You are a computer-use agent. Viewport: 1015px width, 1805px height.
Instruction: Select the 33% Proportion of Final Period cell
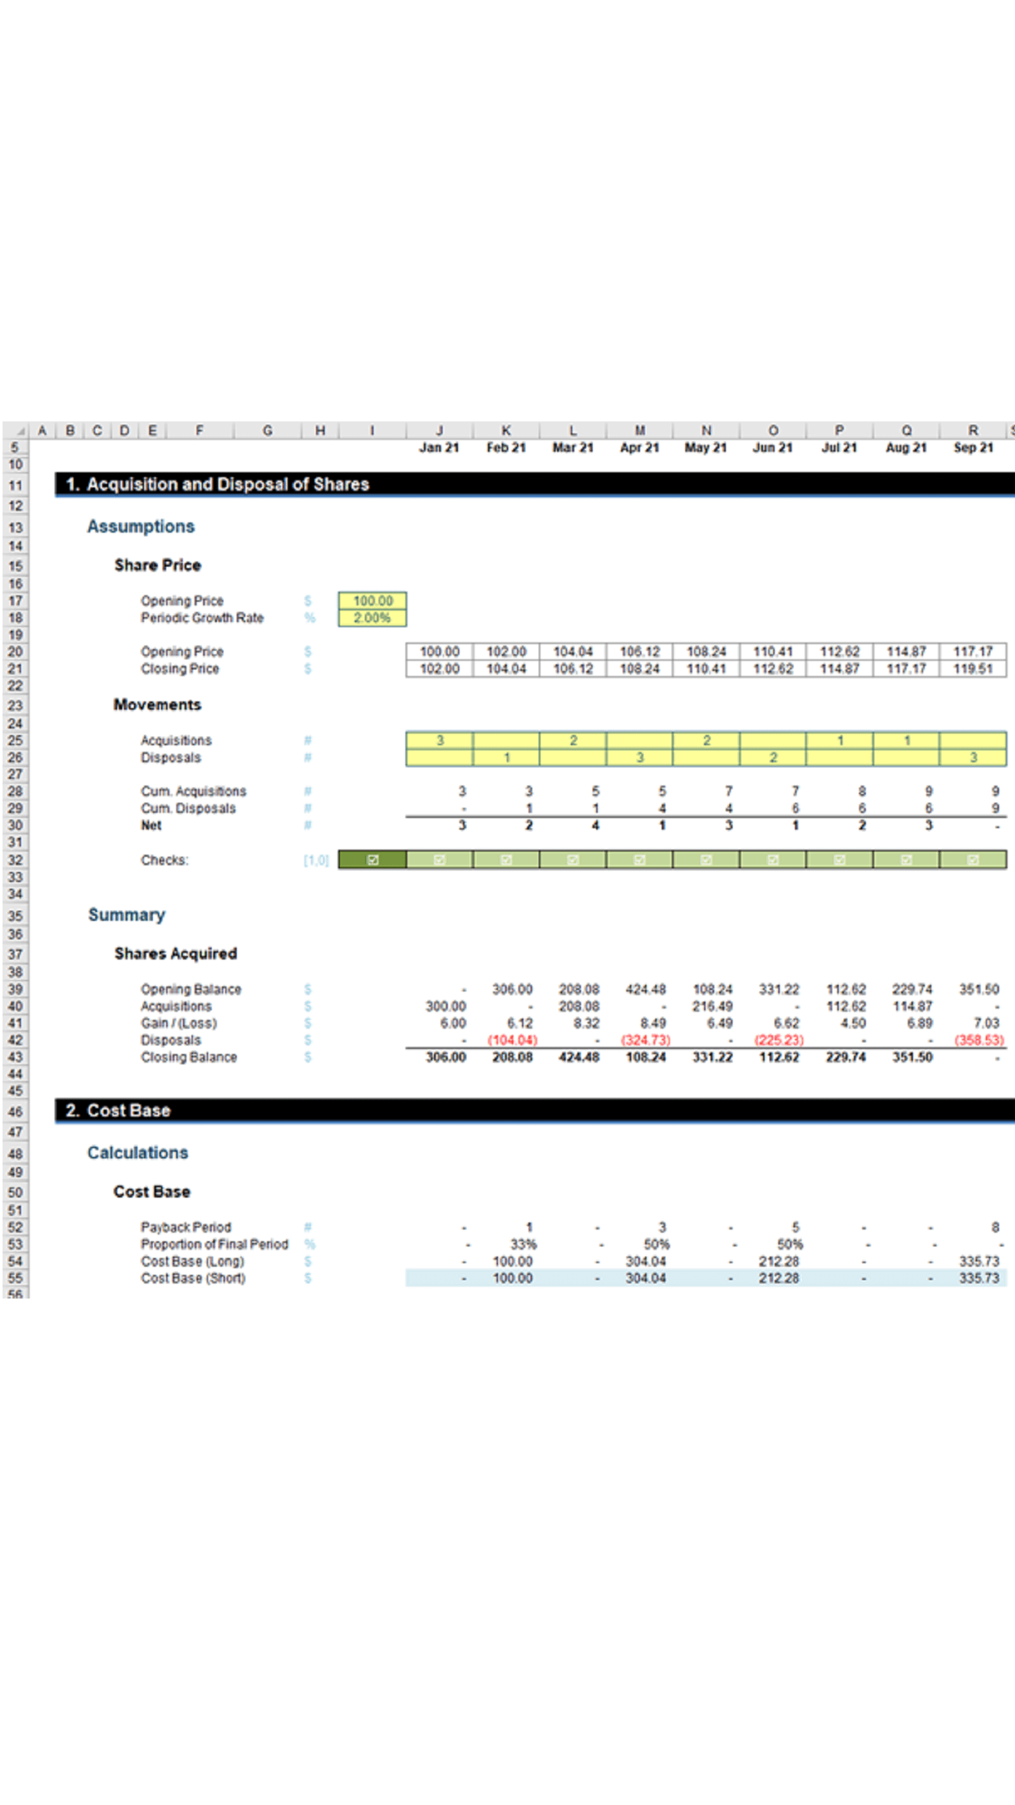(x=523, y=1245)
